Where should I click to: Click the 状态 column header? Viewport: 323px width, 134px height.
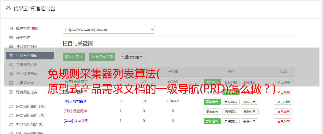click(283, 72)
